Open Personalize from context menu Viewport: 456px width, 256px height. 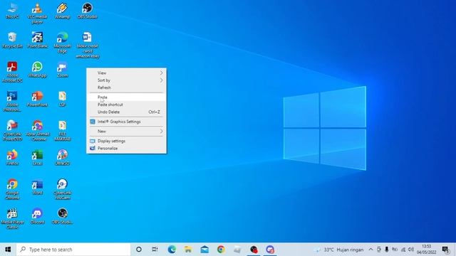coord(127,148)
